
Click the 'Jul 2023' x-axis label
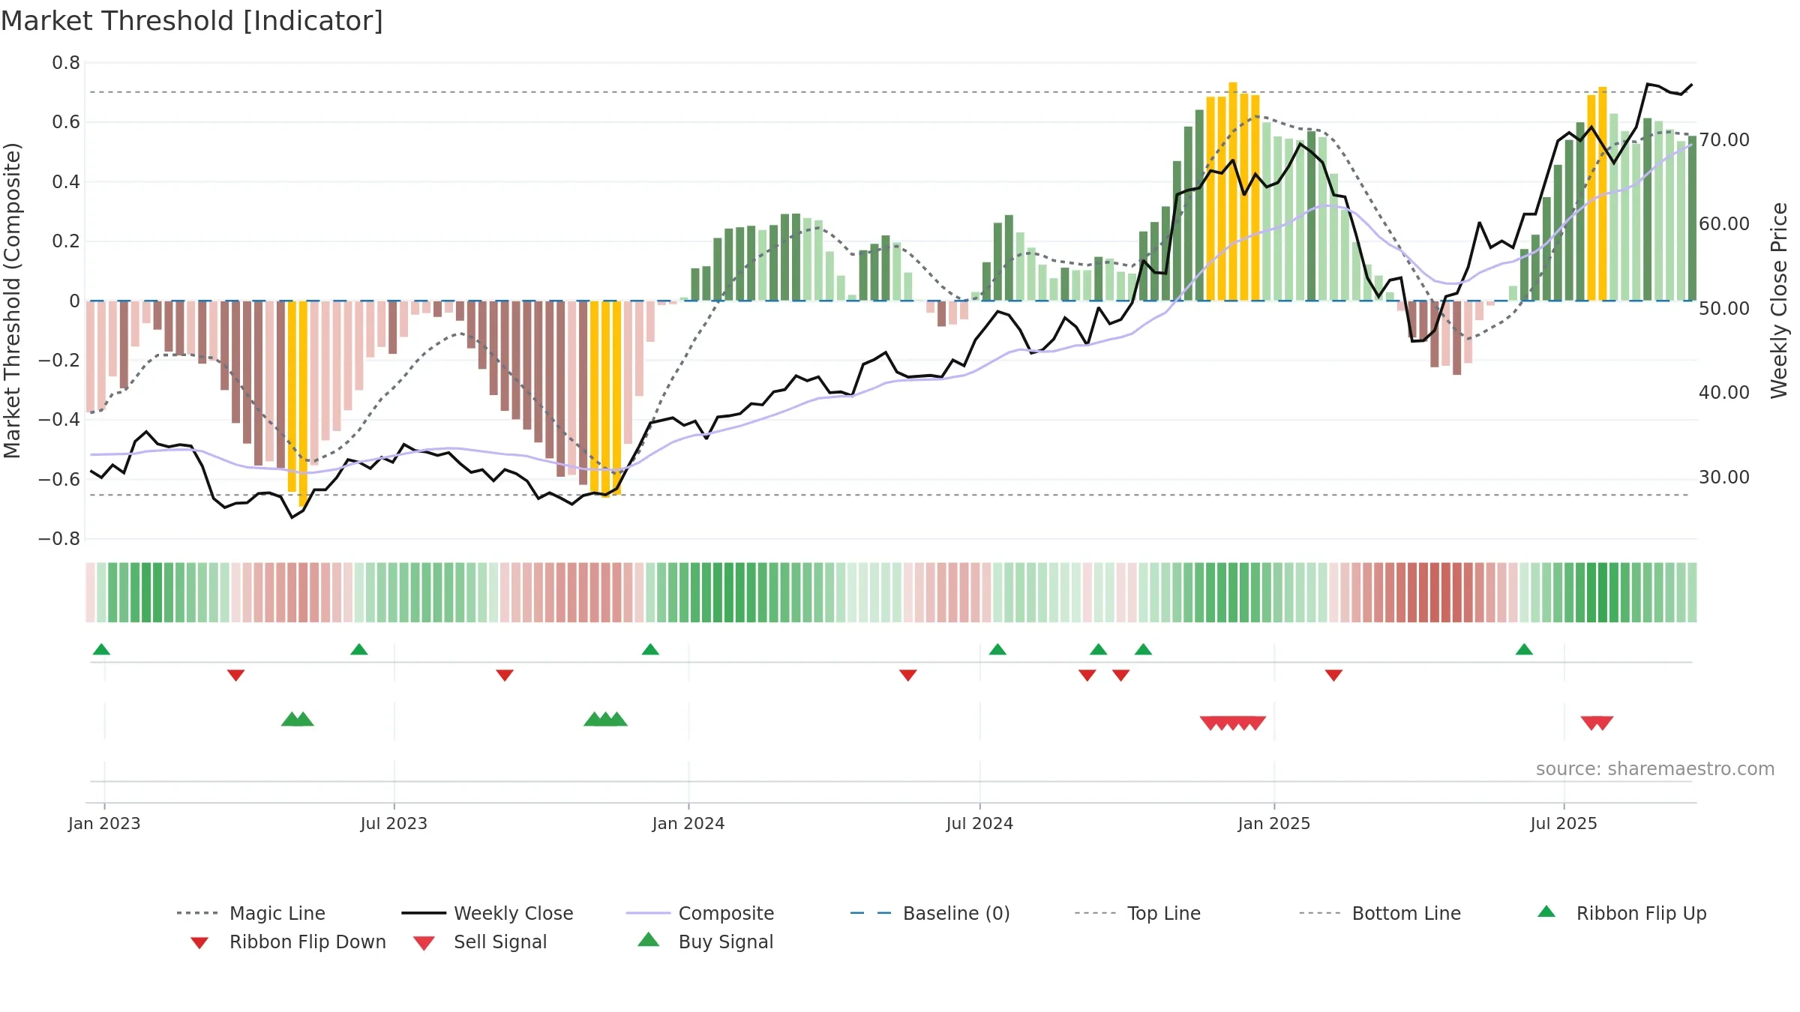pos(394,823)
